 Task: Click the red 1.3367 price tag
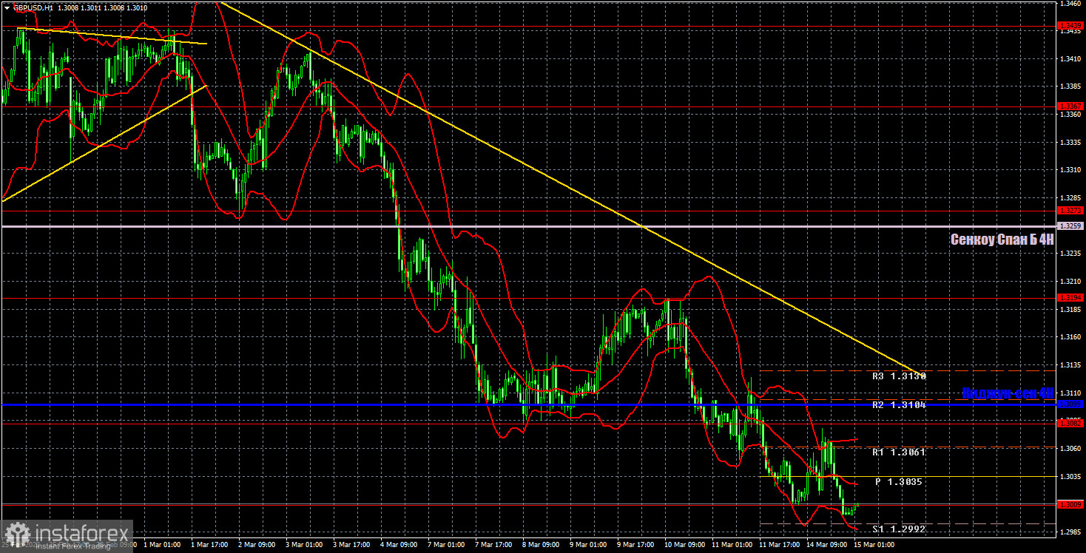tap(1071, 106)
